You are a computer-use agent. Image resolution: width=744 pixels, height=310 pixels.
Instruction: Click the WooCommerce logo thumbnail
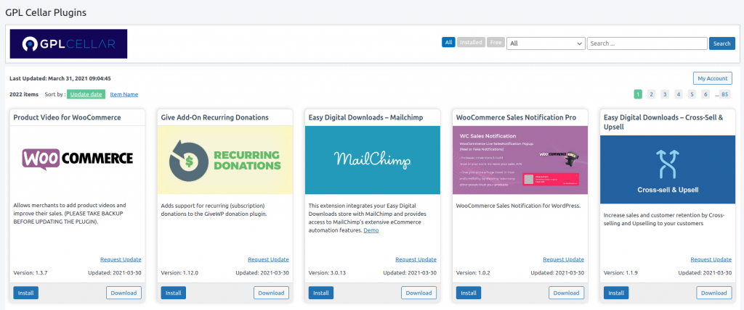77,160
